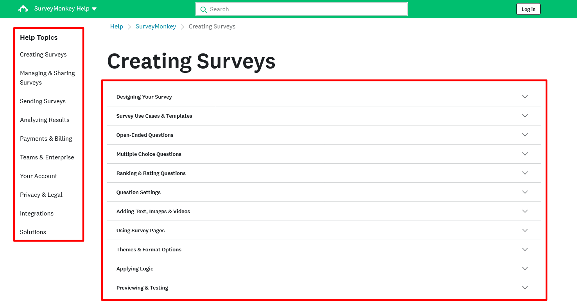The width and height of the screenshot is (577, 302).
Task: Expand Ranking & Rating Questions
Action: 525,173
